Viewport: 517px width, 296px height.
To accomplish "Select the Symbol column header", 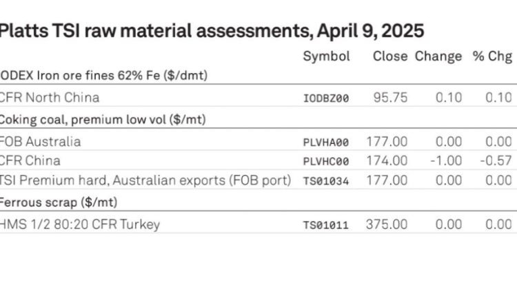I will point(327,56).
